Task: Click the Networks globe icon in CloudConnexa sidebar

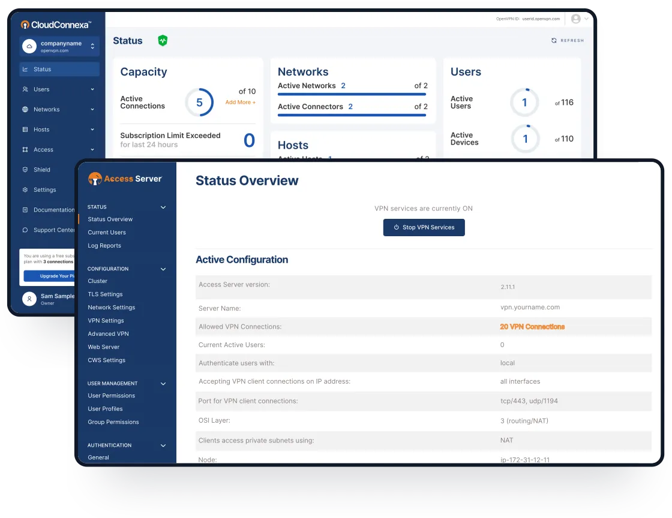Action: [25, 109]
